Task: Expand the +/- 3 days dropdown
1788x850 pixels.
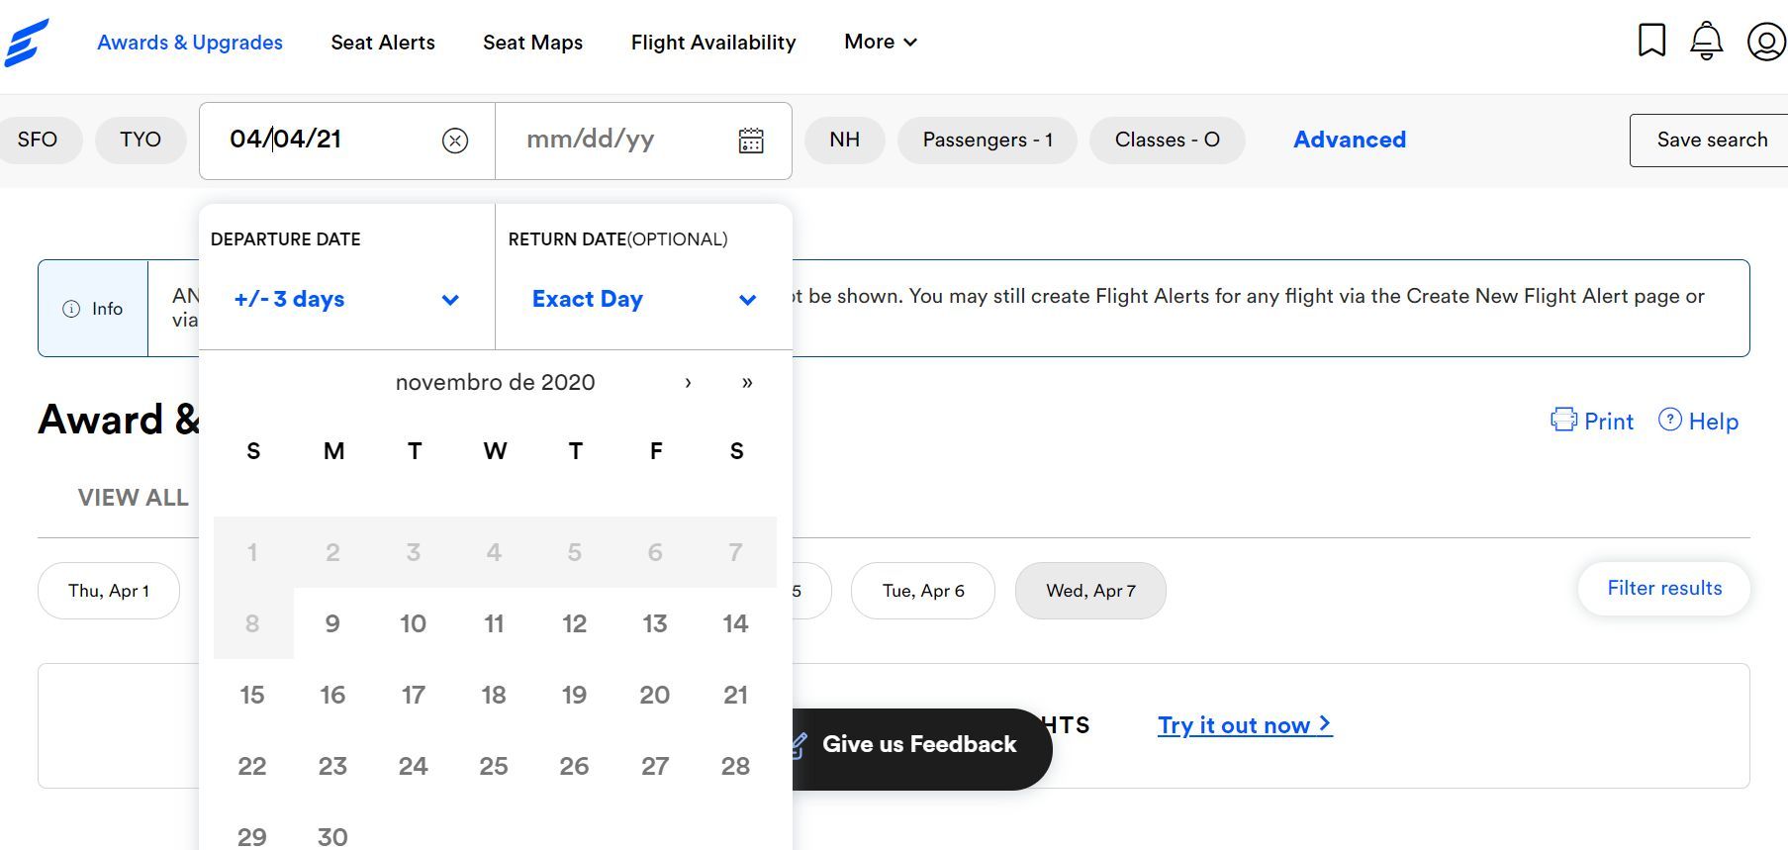Action: [346, 299]
